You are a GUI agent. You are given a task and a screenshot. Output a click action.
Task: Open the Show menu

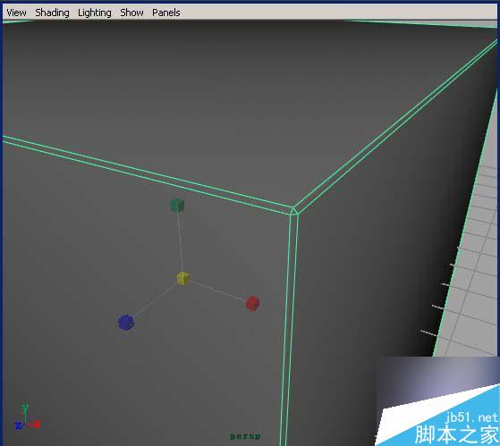pyautogui.click(x=131, y=13)
